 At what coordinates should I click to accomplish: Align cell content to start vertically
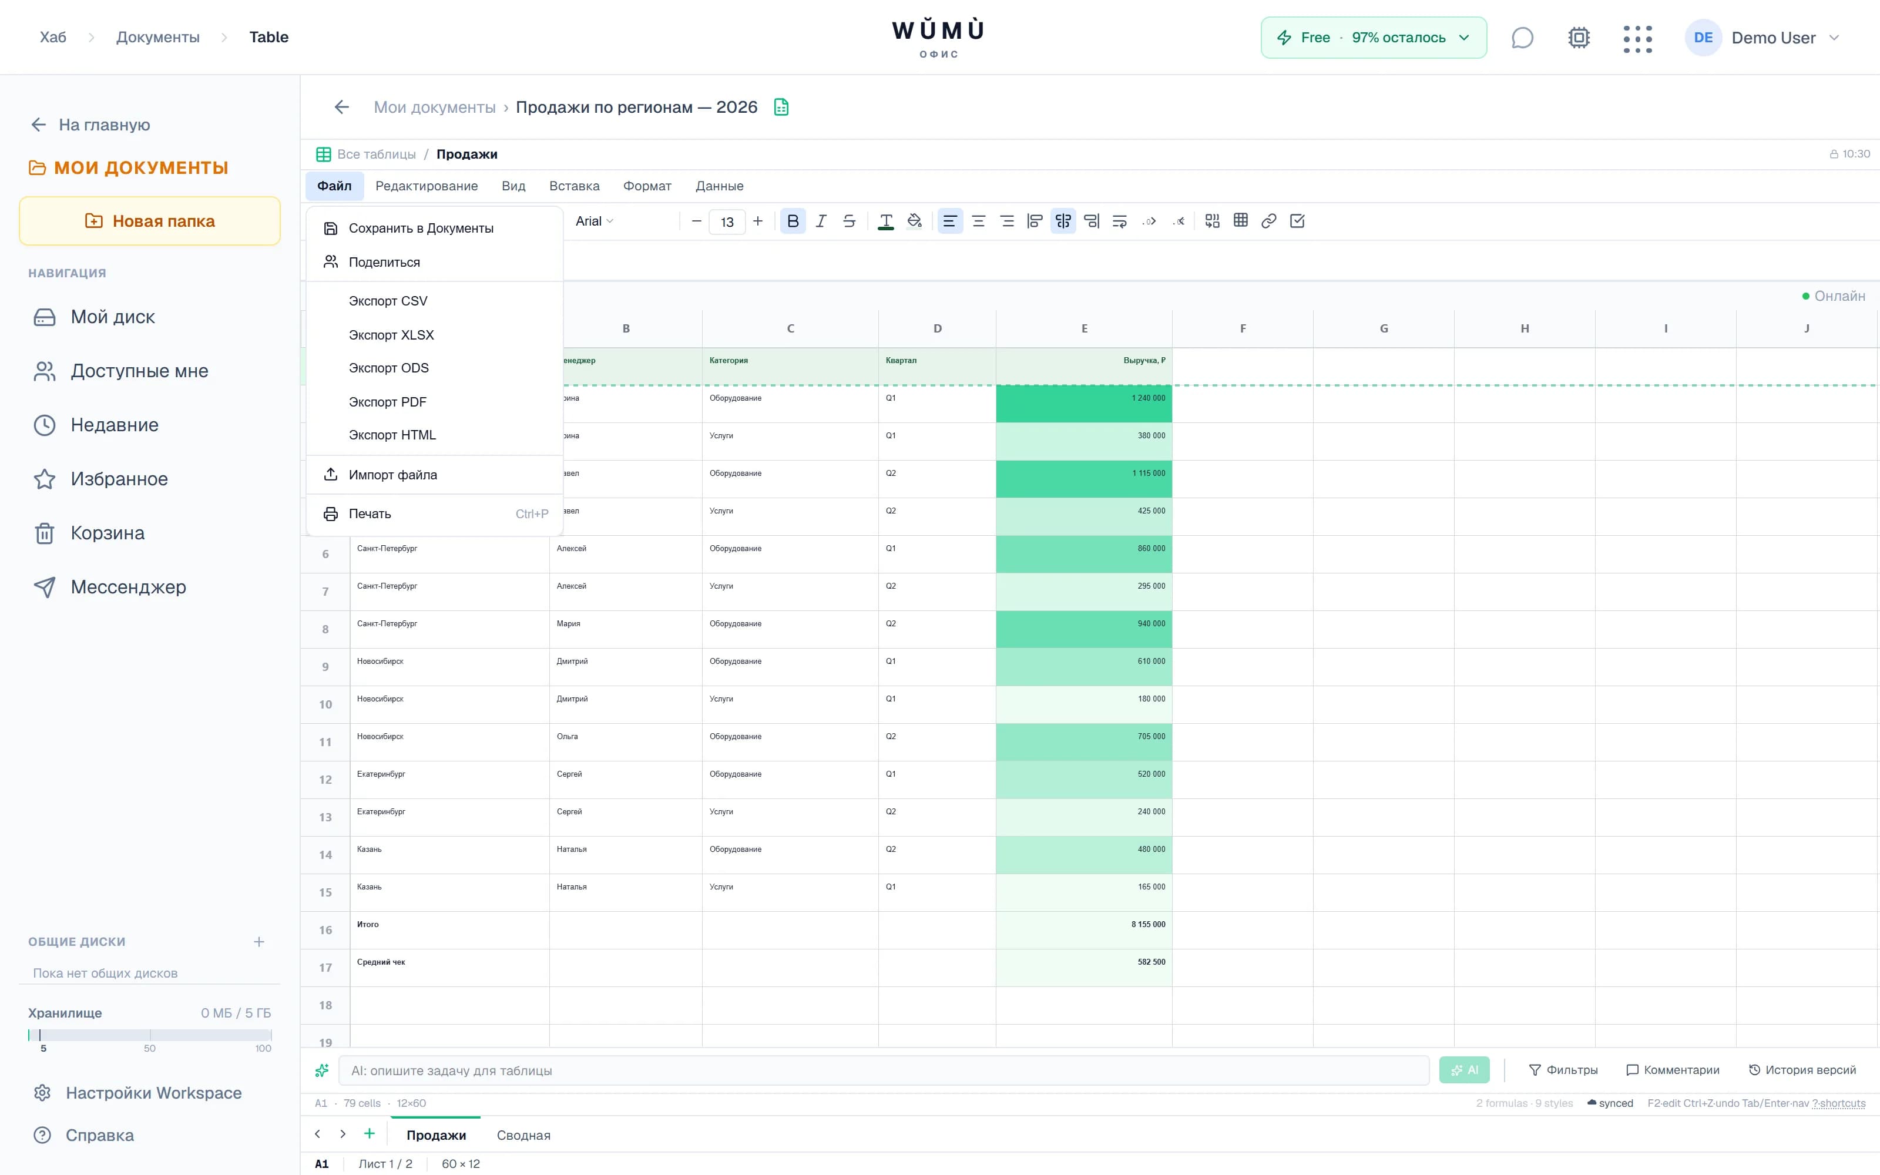point(1035,221)
